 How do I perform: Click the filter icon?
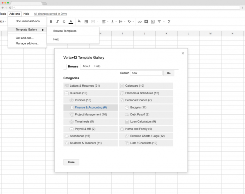[x=159, y=22]
